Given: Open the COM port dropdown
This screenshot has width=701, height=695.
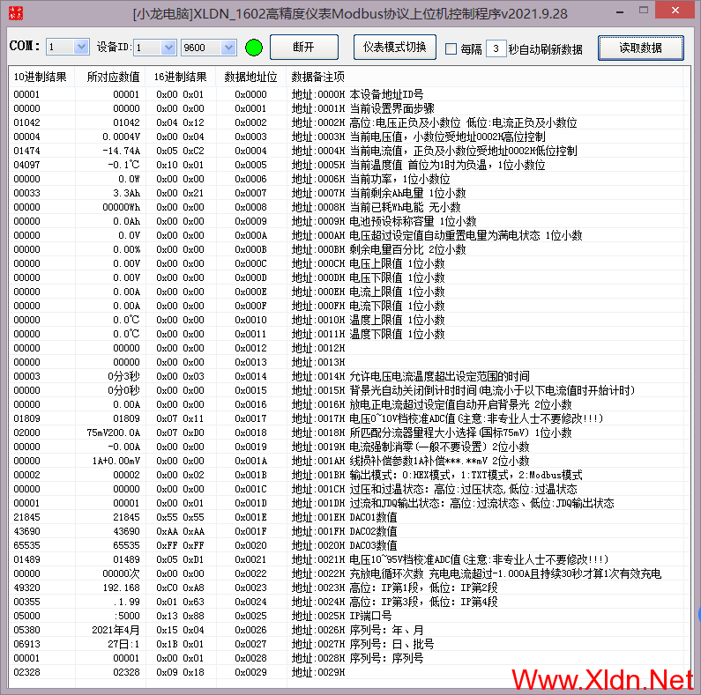Looking at the screenshot, I should point(81,47).
